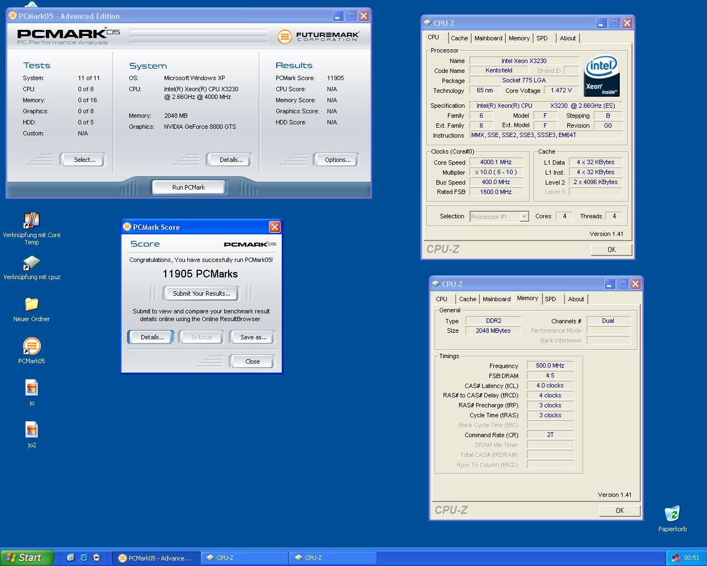The height and width of the screenshot is (566, 707).
Task: Click the Core Speed 4000.1 MHz field
Action: point(496,163)
